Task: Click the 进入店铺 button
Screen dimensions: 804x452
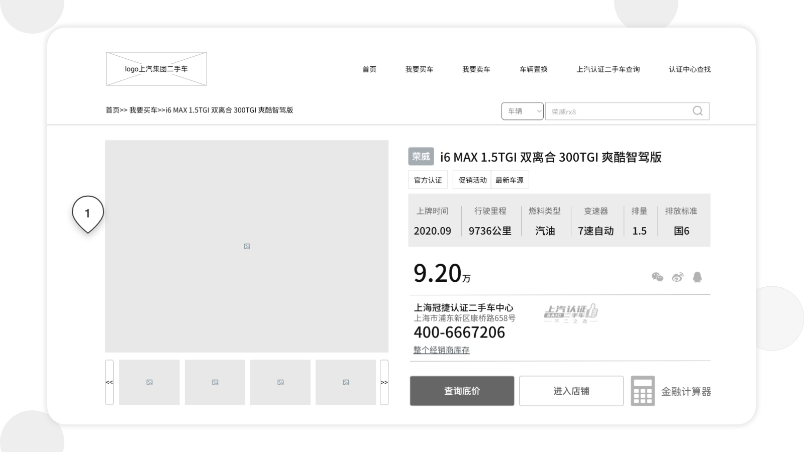Action: [571, 391]
